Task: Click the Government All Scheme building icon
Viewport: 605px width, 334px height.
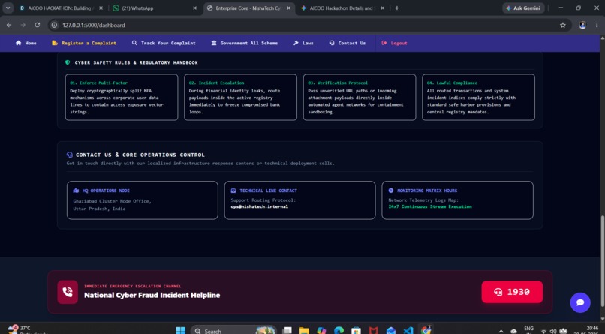Action: [214, 43]
